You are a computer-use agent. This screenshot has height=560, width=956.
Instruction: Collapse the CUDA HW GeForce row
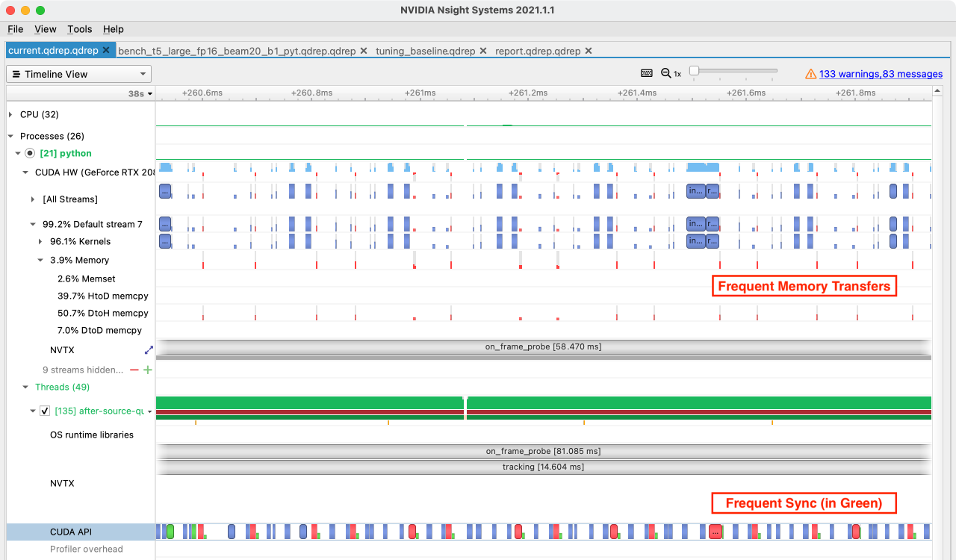(25, 172)
